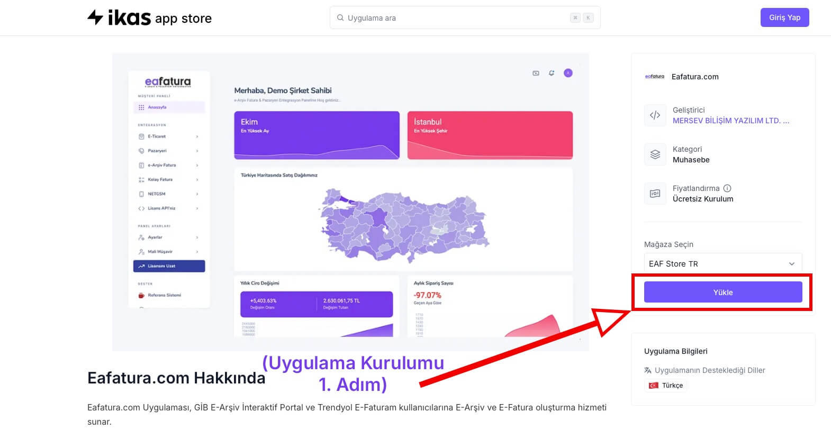Click the notification bell in dashboard preview
Image resolution: width=831 pixels, height=439 pixels.
(x=552, y=73)
